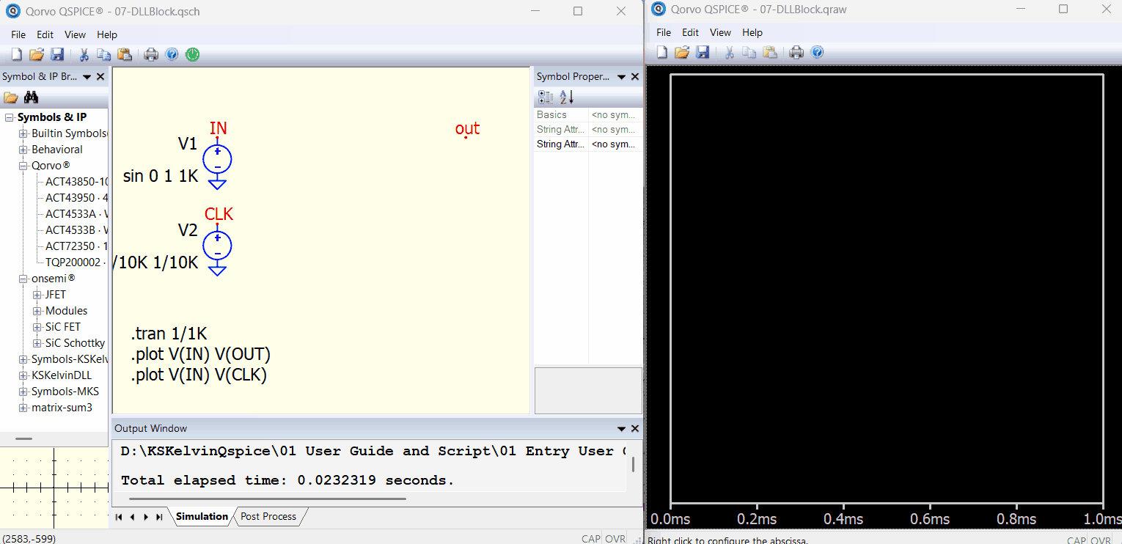
Task: Click the 'out' net label on schematic
Action: tap(467, 129)
